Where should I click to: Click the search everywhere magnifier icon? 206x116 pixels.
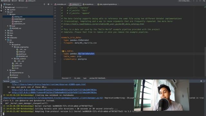pos(204,1)
